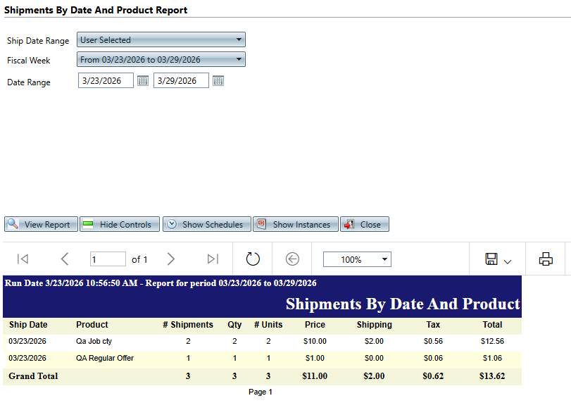Screen dimensions: 571x403
Task: Print the report
Action: coord(546,259)
